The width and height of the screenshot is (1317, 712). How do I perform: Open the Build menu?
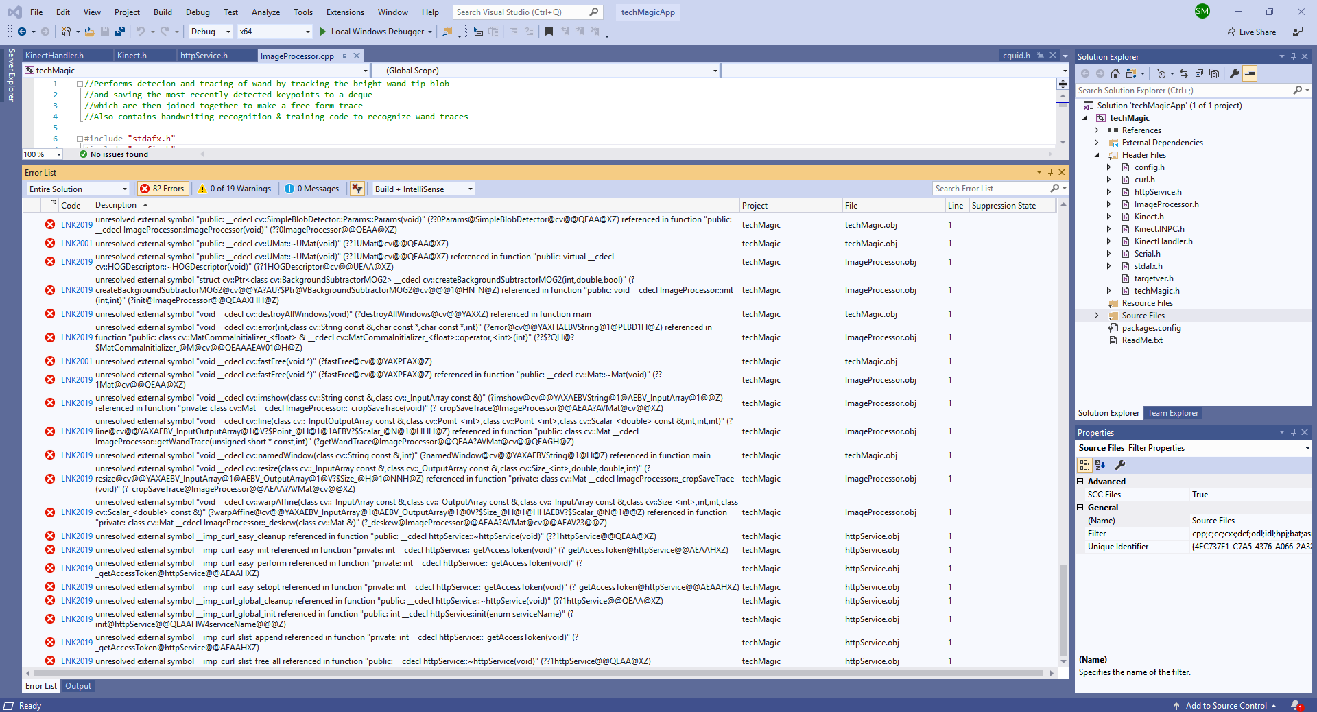pos(163,12)
